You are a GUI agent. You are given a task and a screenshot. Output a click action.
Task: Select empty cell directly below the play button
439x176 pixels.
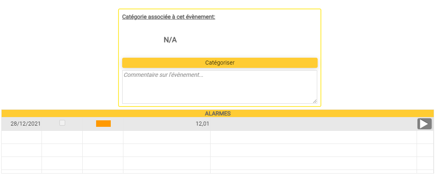[425, 137]
